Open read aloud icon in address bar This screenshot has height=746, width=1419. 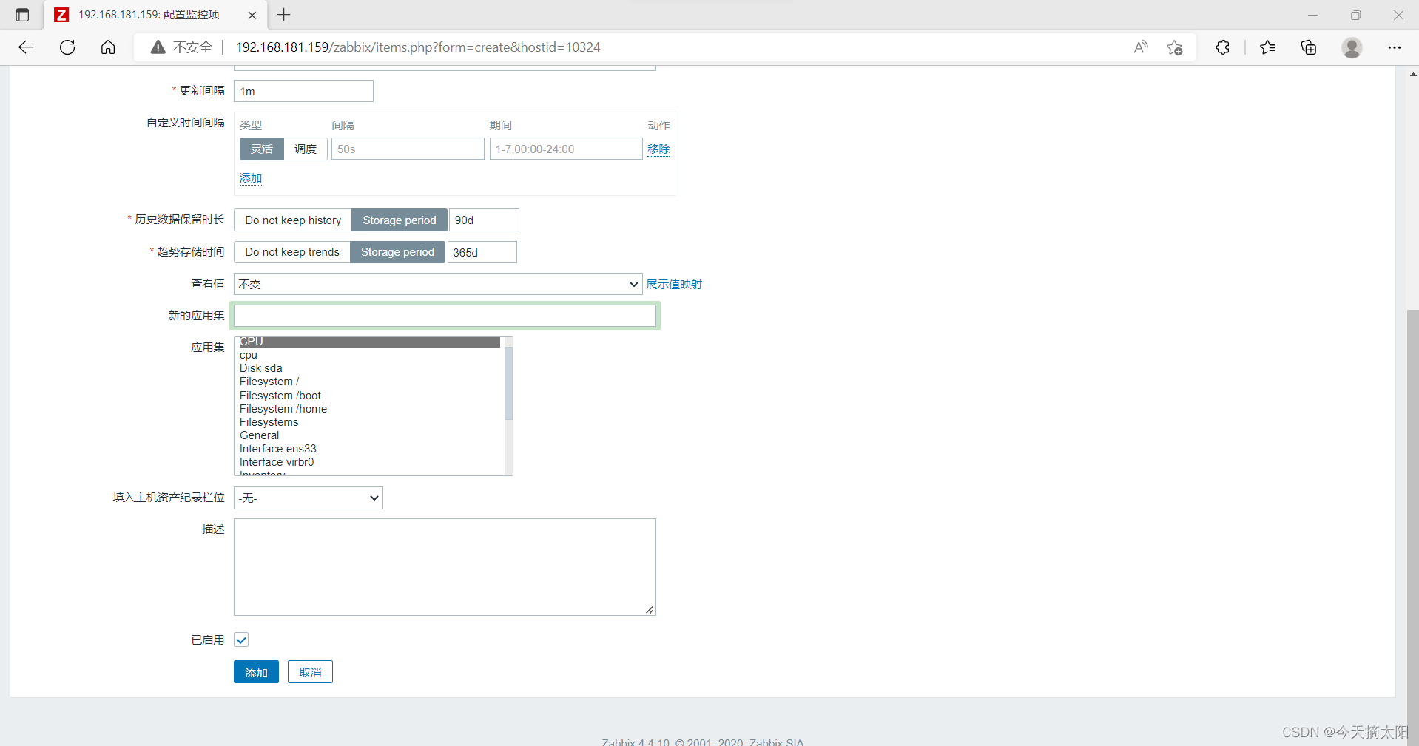tap(1141, 47)
